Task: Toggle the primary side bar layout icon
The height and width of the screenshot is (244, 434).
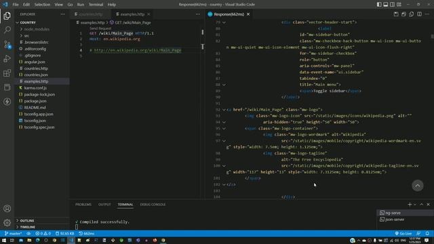Action: click(x=379, y=5)
